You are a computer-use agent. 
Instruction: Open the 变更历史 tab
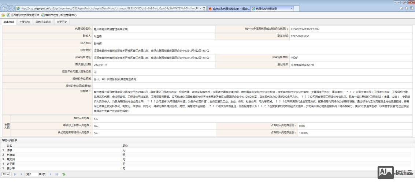(x=62, y=22)
